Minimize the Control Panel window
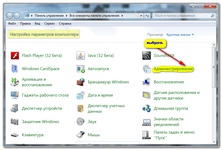This screenshot has height=150, width=222. click(193, 6)
